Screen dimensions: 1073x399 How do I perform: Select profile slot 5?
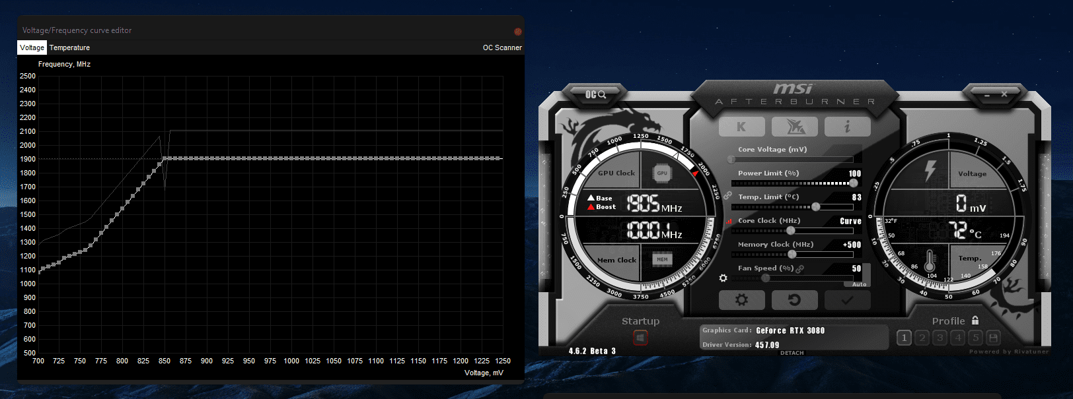coord(975,338)
